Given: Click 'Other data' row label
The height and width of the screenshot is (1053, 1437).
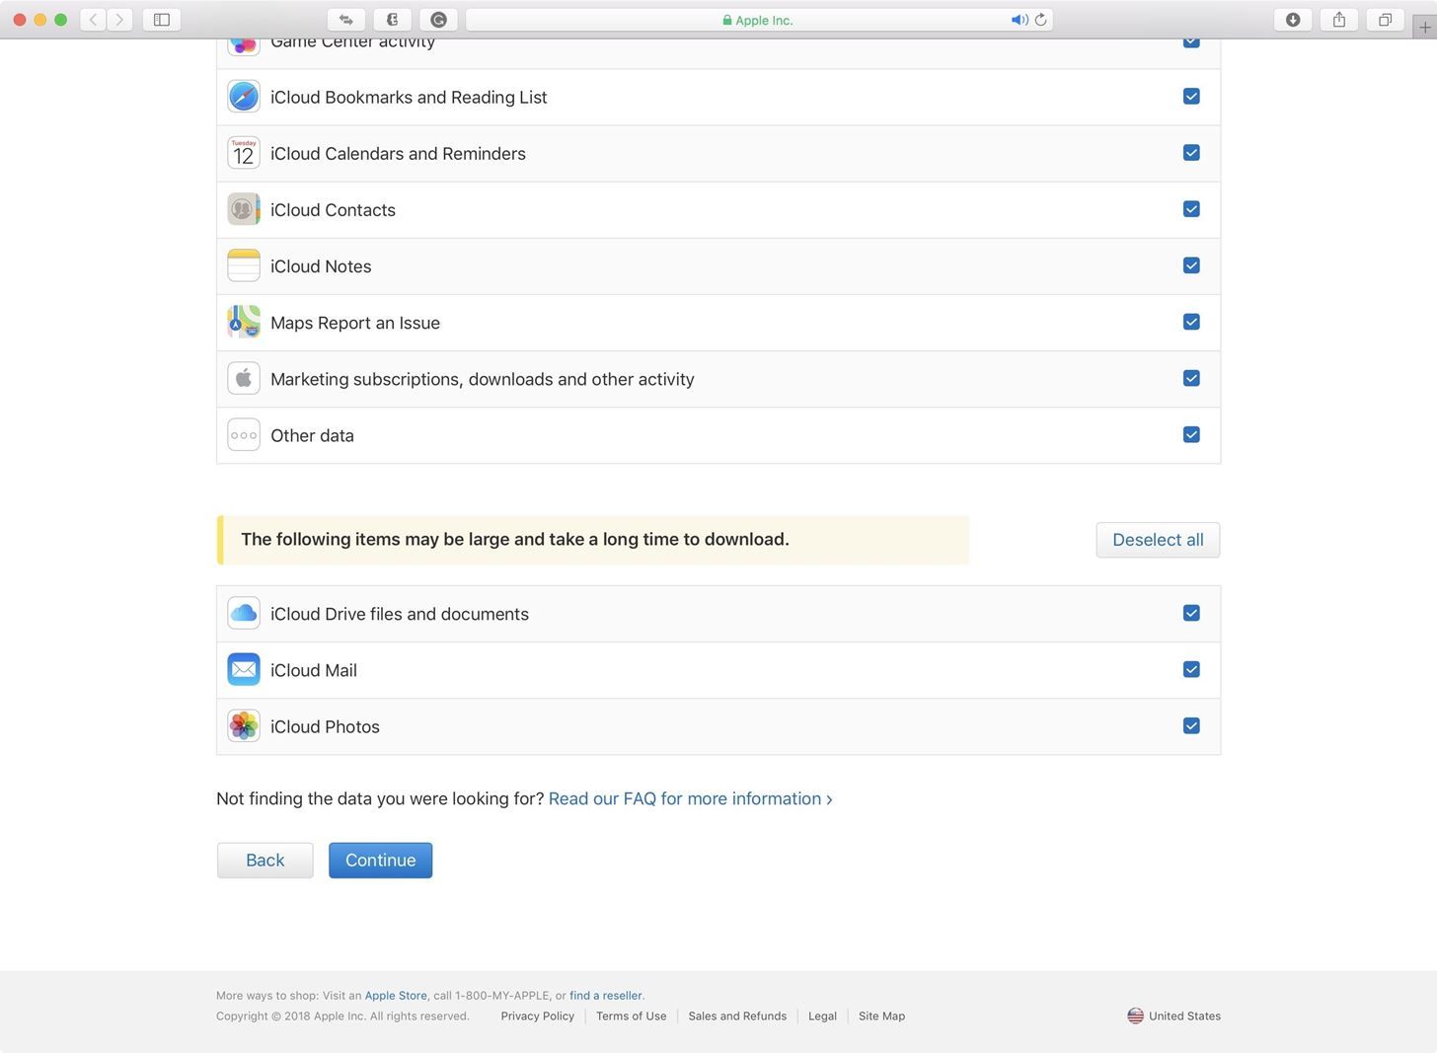Looking at the screenshot, I should pyautogui.click(x=312, y=435).
